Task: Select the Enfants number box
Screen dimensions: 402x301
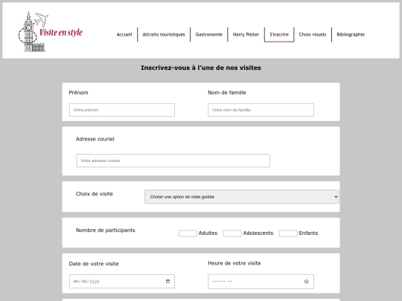Action: [x=288, y=233]
